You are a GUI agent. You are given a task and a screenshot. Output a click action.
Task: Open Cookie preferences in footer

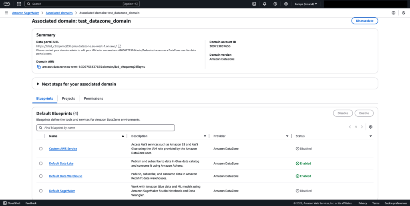click(396, 203)
